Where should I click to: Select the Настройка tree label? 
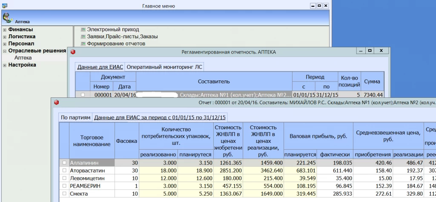coord(22,65)
